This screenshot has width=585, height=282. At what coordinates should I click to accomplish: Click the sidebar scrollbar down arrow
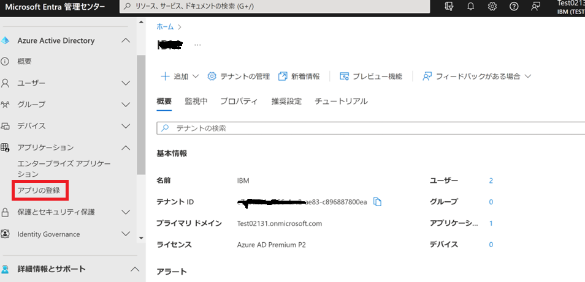click(x=141, y=238)
